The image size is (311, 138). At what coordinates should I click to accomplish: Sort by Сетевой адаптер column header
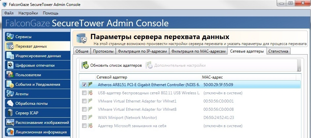tap(148, 77)
